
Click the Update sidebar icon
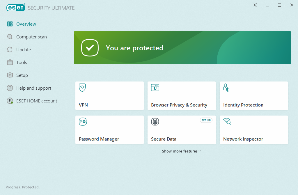[x=10, y=49]
